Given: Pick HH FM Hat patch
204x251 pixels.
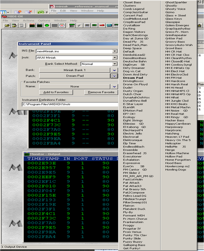Looking at the screenshot, I should [x=173, y=78].
